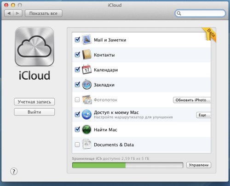This screenshot has width=230, height=186.
Task: Open help with the question mark button
Action: pos(14,171)
